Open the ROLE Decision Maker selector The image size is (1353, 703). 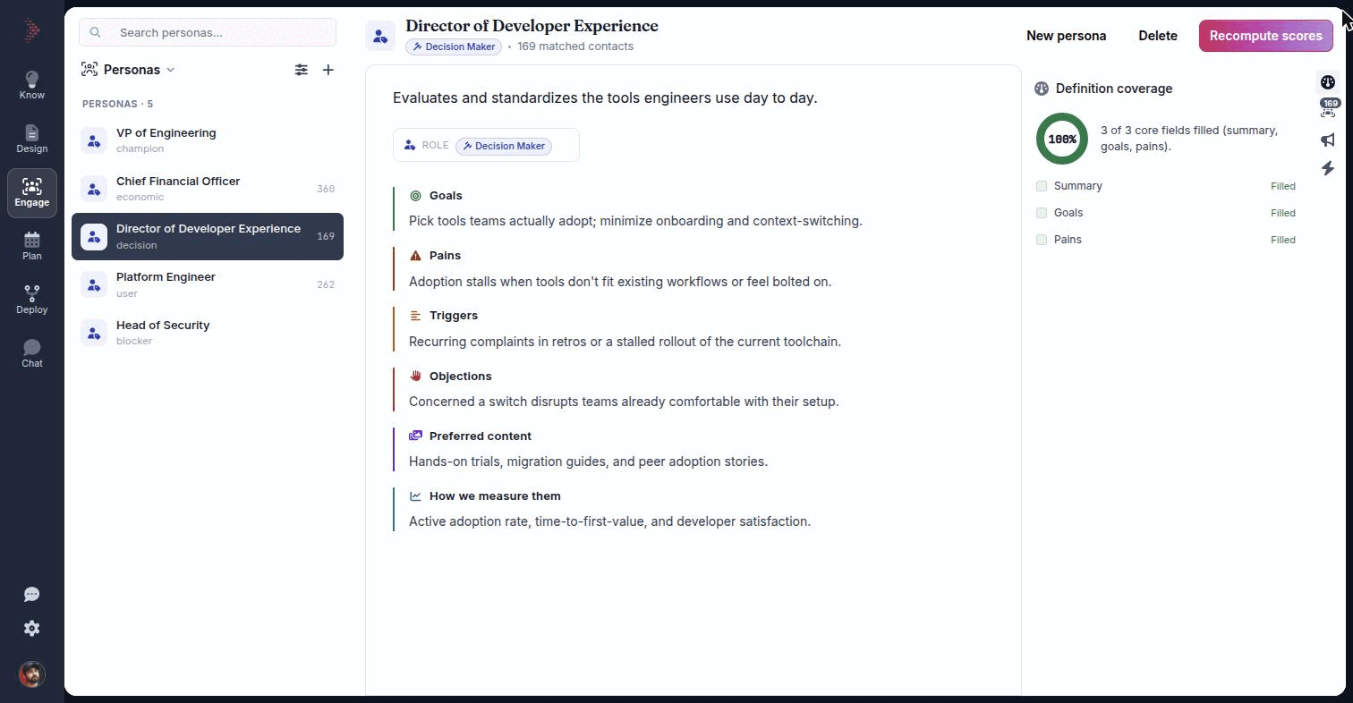click(x=486, y=146)
